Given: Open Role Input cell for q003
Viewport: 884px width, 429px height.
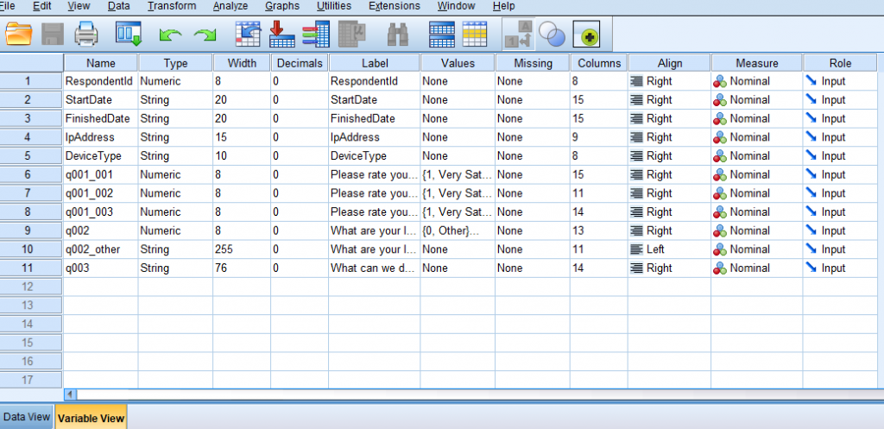Looking at the screenshot, I should [840, 268].
